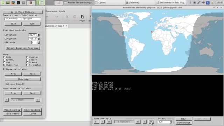This screenshot has width=224, height=126.
Task: Enable the Map mode checkbox
Action: (x=4, y=62)
